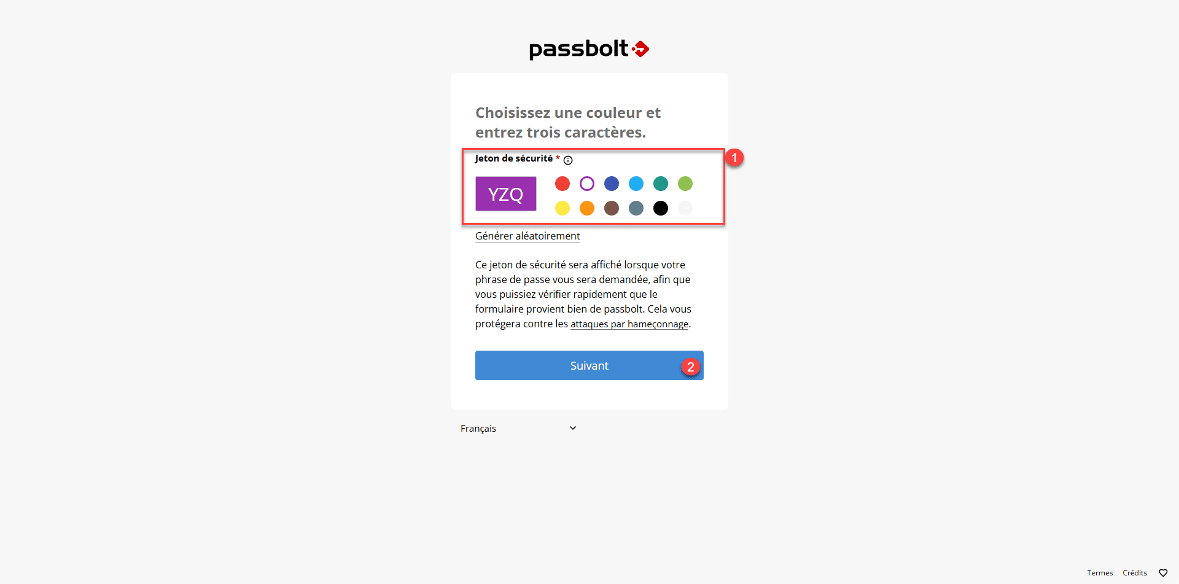Pick the light blue color swatch
Screen dimensions: 1179x584
point(636,184)
